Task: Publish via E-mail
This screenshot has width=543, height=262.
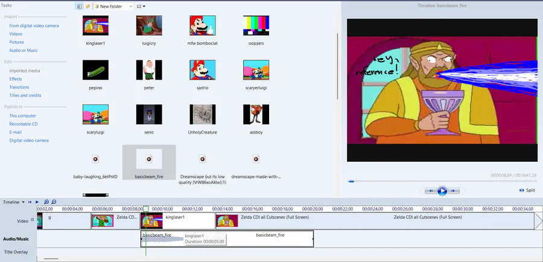Action: pyautogui.click(x=15, y=132)
